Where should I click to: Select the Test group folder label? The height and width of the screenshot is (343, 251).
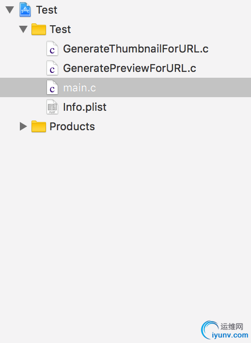60,29
